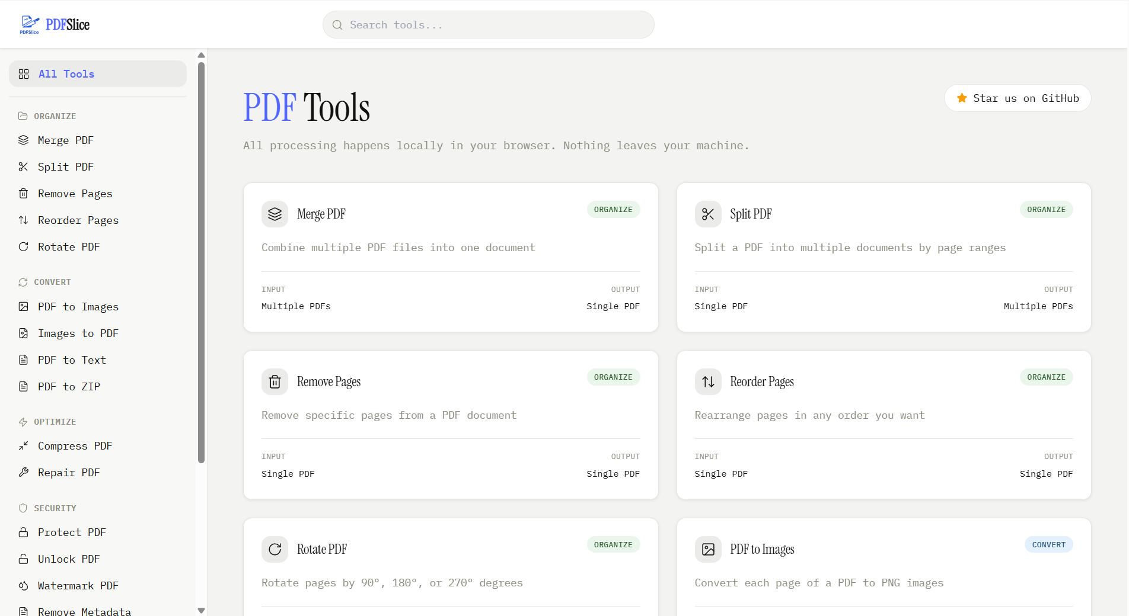Open PDF to Images tool icon

coord(24,306)
